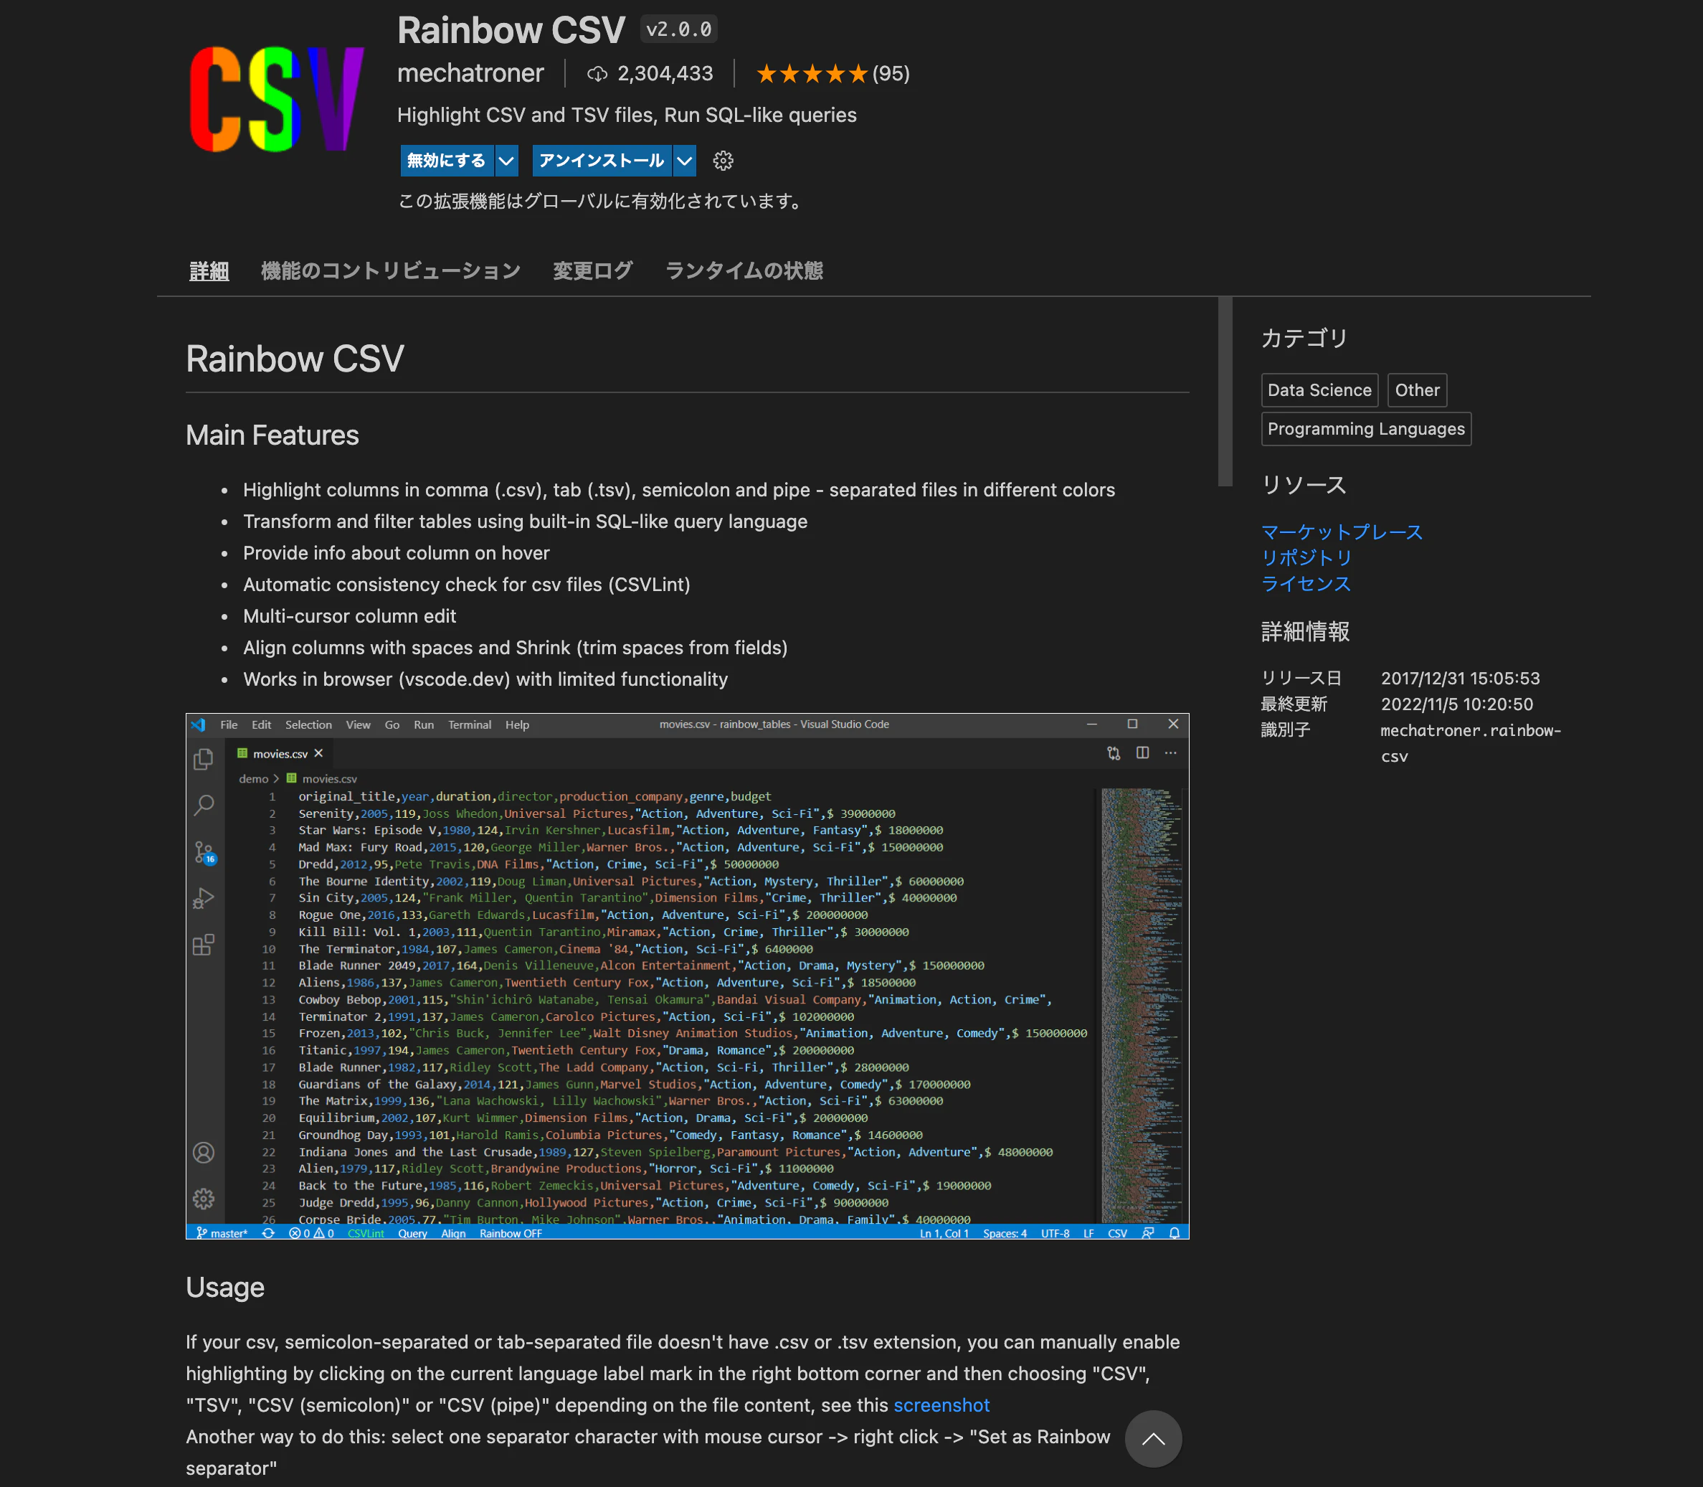The image size is (1703, 1487).
Task: Select the Programming Languages category tag
Action: coord(1365,429)
